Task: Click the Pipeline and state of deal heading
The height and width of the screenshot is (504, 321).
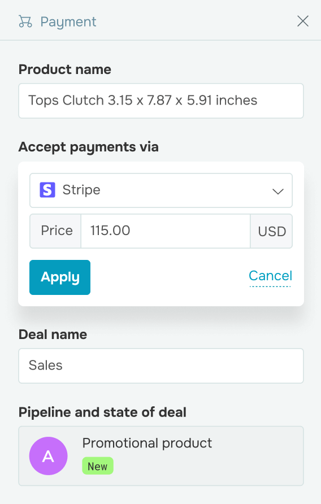Action: click(x=102, y=412)
